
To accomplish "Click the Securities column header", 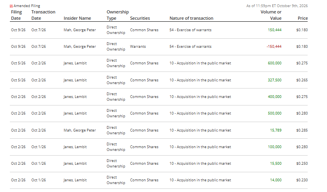I will [140, 18].
